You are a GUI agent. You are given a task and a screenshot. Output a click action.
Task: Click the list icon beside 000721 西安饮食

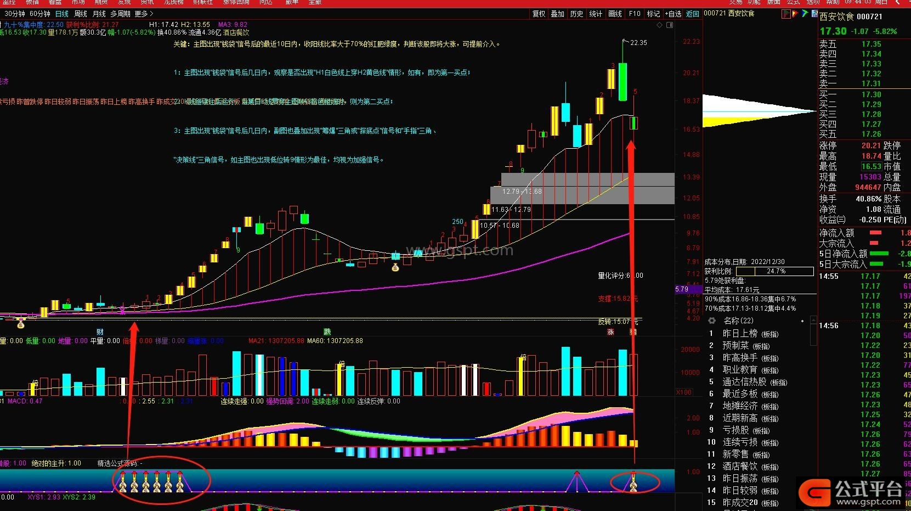point(786,14)
